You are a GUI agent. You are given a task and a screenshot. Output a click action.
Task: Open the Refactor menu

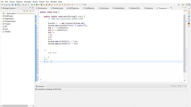[x=19, y=2]
